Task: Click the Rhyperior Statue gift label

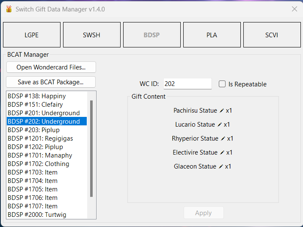Action: pyautogui.click(x=195, y=138)
